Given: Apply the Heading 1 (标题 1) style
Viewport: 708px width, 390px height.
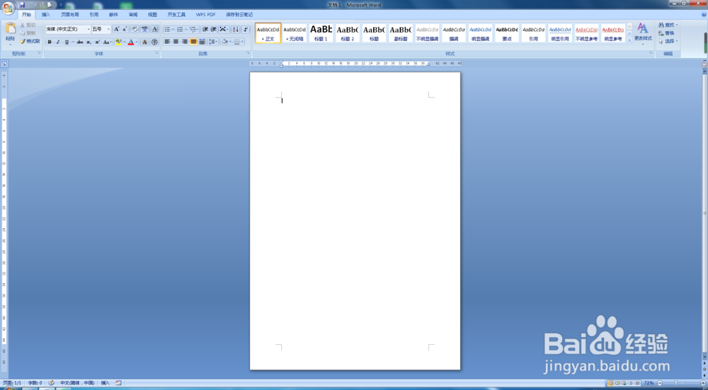Looking at the screenshot, I should coord(321,33).
